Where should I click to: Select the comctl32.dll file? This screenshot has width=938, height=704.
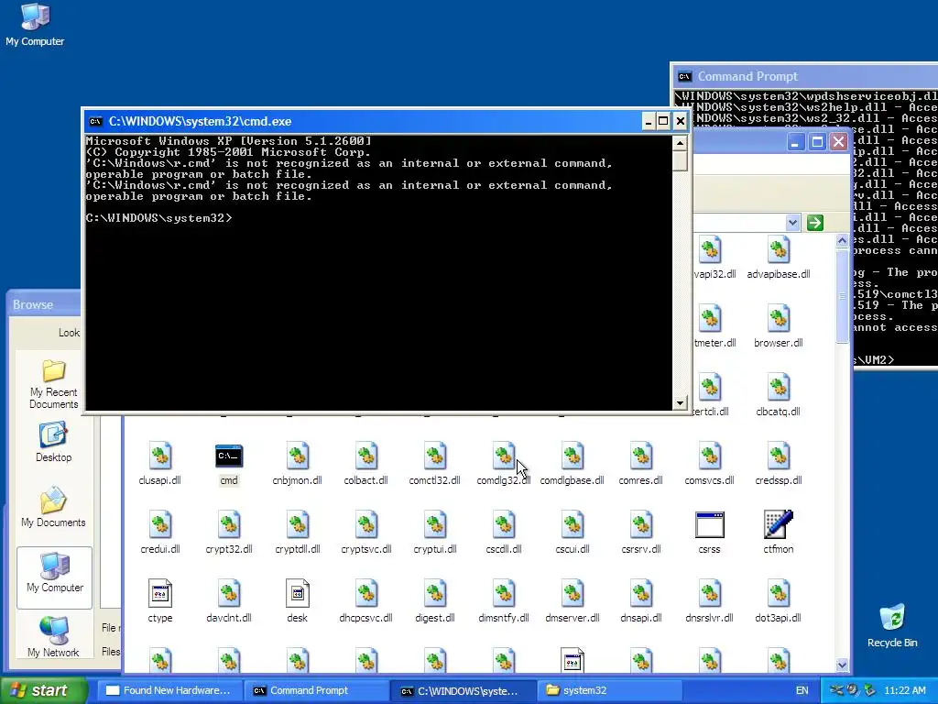coord(435,465)
